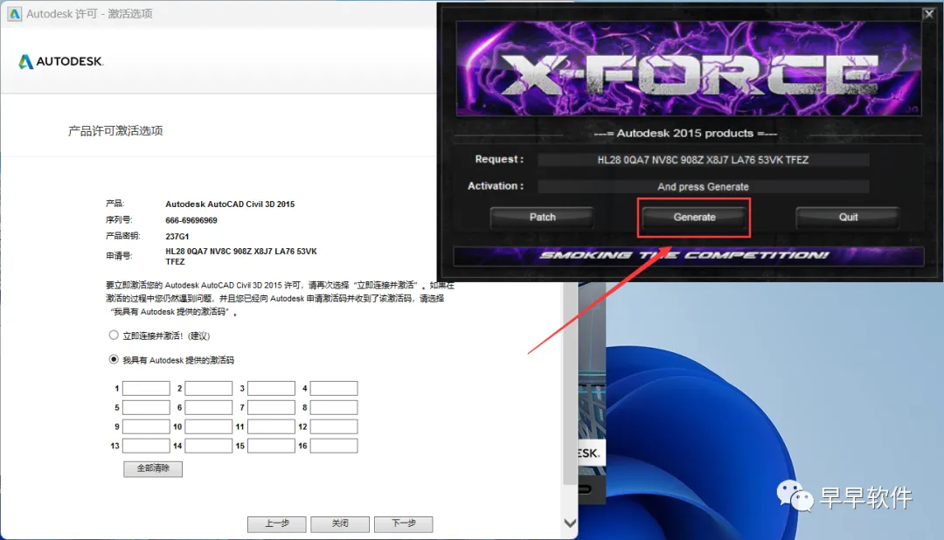The image size is (944, 540).
Task: Click activation code box 2
Action: point(209,388)
